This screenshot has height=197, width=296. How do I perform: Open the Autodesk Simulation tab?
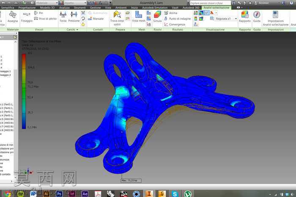155,8
